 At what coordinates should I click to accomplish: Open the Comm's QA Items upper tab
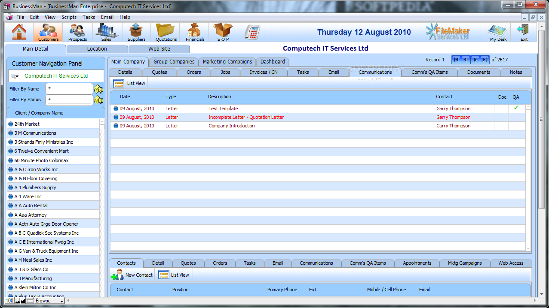point(429,72)
